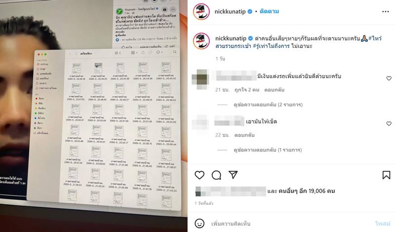Open the #รู้เท่าไม่ถึงการ hashtag

pyautogui.click(x=271, y=46)
